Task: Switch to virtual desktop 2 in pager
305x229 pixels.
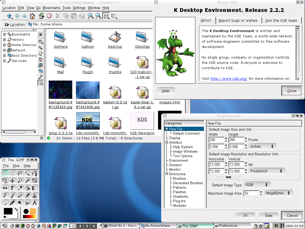Action: 80,226
